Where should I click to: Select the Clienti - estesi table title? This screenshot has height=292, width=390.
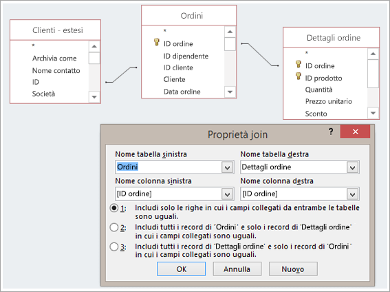click(x=58, y=30)
